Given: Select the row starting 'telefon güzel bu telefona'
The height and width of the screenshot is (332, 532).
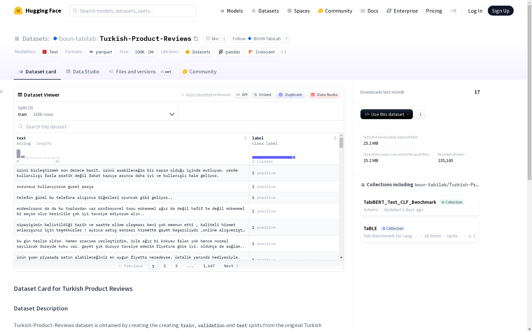Looking at the screenshot, I should tap(176, 198).
